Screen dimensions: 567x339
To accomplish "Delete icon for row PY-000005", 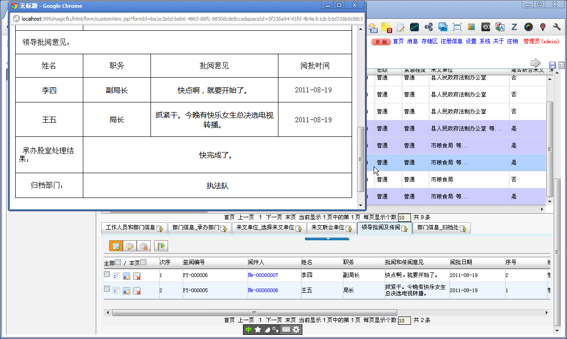I will pos(137,291).
